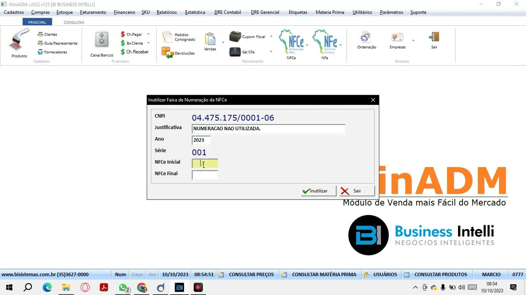Close the Inutilizar Faixa de Numeração dialog
526x295 pixels.
373,100
